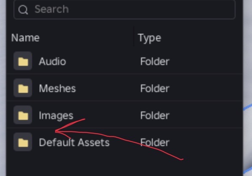Sort by the Type column header
252x176 pixels.
(149, 38)
